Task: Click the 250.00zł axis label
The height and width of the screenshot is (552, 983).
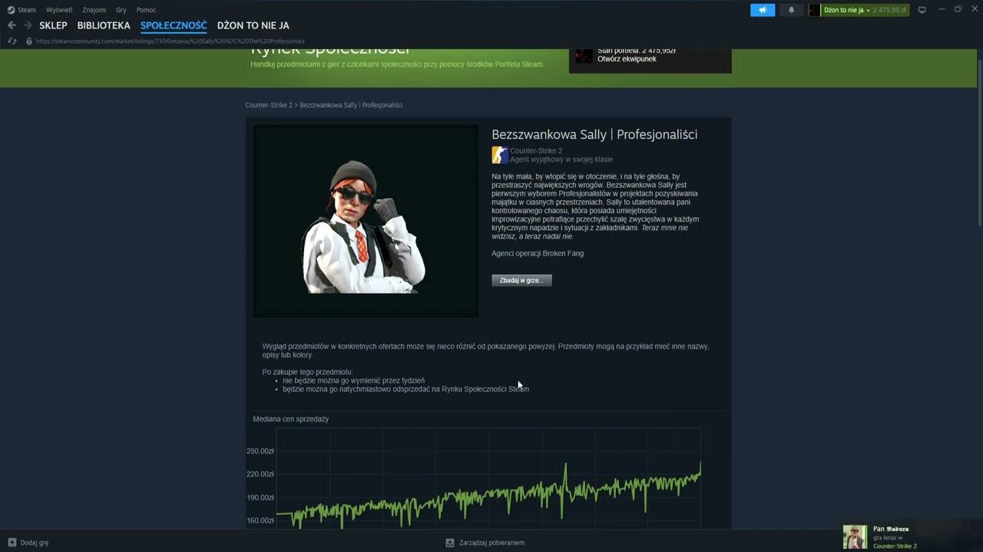Action: [260, 451]
